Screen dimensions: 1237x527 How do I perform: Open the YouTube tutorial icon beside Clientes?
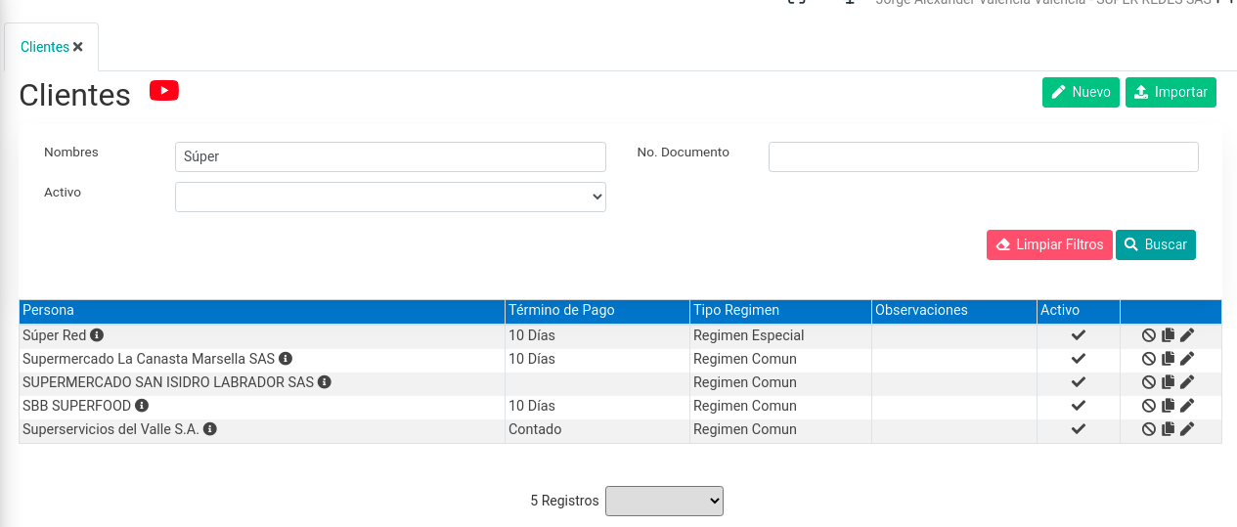click(163, 91)
